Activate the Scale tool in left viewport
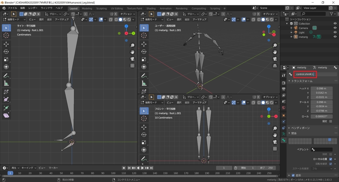Viewport: 339px width, 182px height. pyautogui.click(x=6, y=59)
